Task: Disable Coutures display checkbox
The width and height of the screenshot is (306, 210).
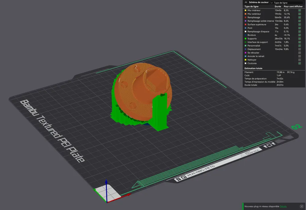Action: coord(300,63)
